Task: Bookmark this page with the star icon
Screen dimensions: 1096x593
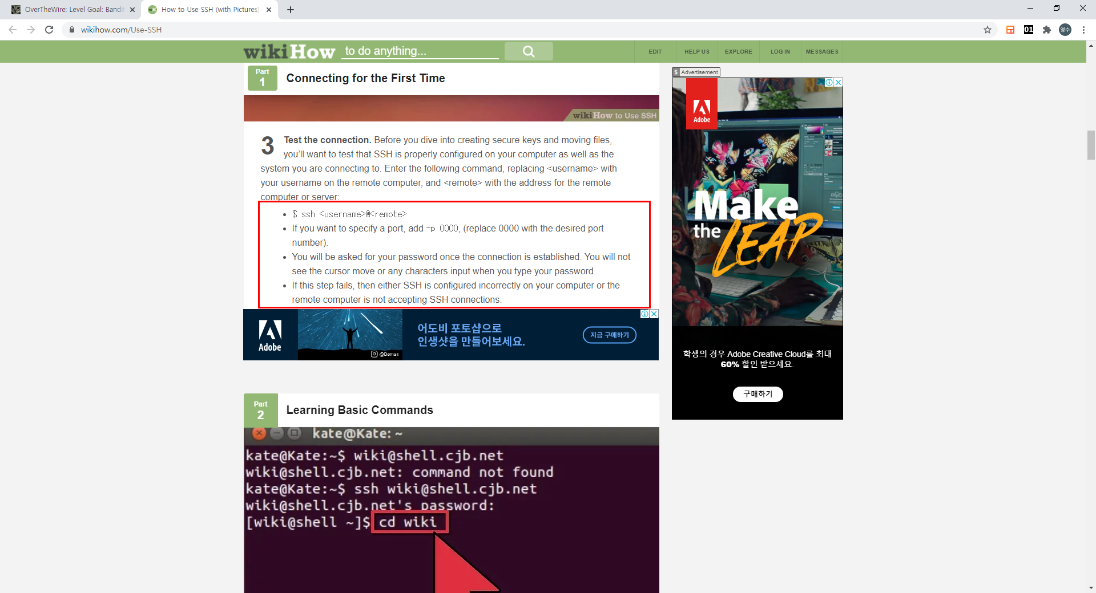Action: click(988, 30)
